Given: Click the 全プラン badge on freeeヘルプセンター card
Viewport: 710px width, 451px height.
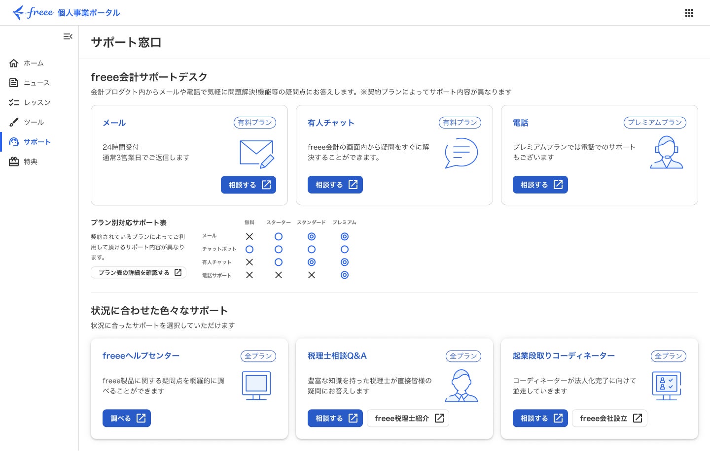Looking at the screenshot, I should [258, 356].
